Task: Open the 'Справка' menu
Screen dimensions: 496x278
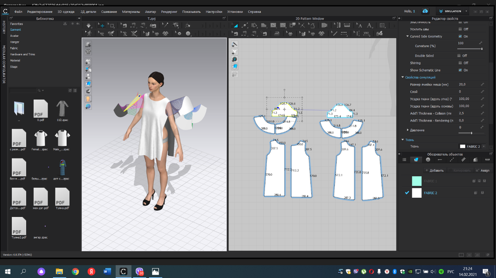Action: [x=254, y=11]
